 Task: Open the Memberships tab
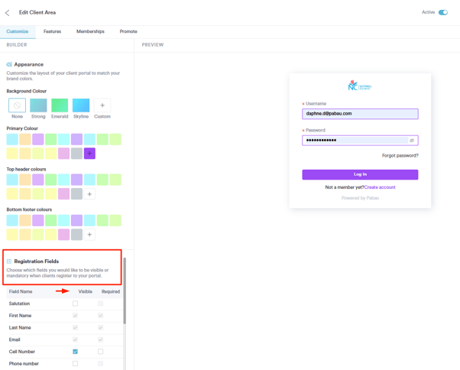click(90, 31)
